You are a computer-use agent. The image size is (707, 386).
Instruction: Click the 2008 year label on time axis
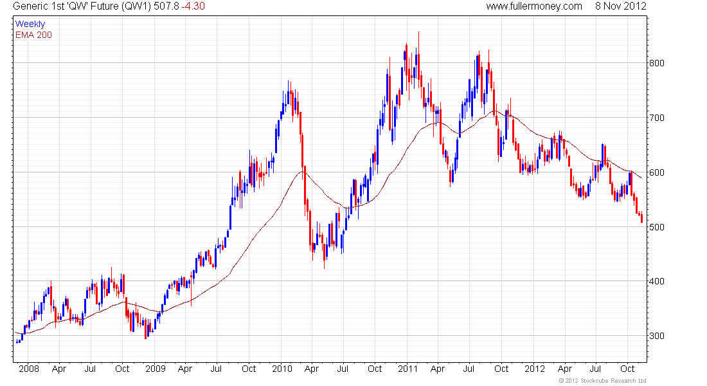click(29, 369)
